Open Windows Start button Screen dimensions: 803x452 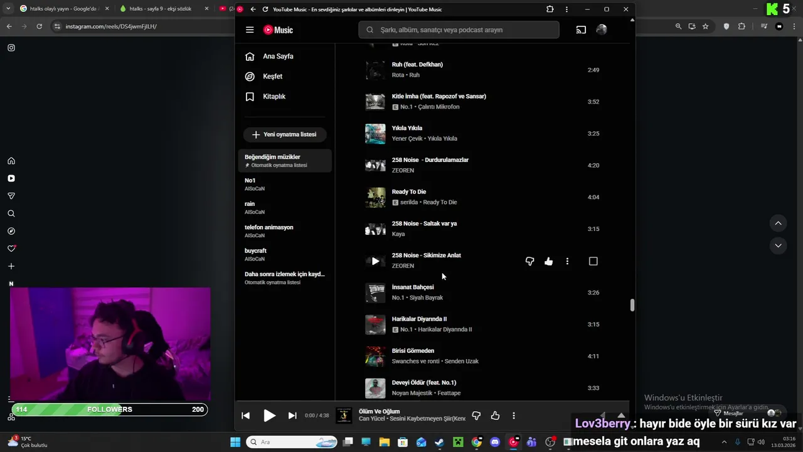[235, 442]
